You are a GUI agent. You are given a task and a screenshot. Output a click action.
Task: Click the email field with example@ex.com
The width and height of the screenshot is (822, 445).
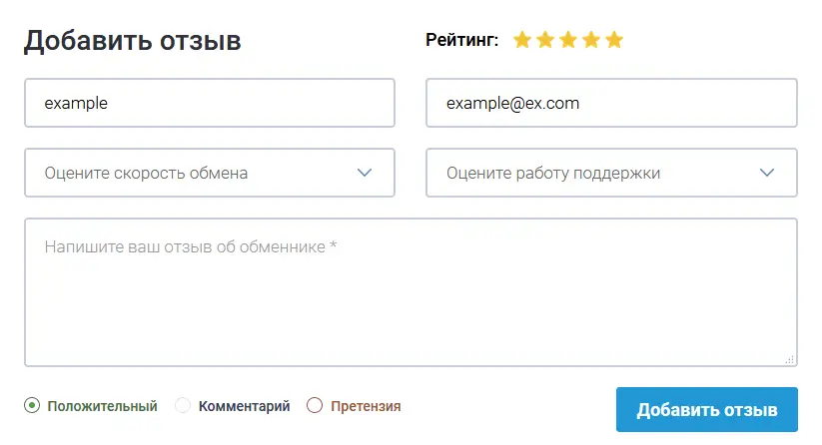(x=611, y=103)
